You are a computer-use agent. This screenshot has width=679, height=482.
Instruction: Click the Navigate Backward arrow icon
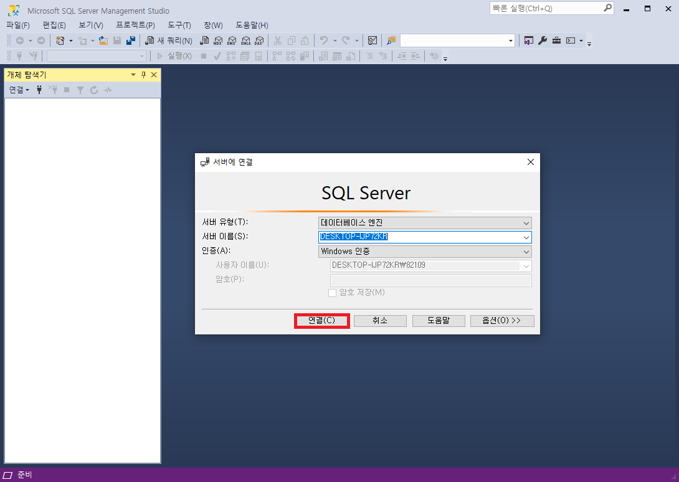tap(20, 40)
